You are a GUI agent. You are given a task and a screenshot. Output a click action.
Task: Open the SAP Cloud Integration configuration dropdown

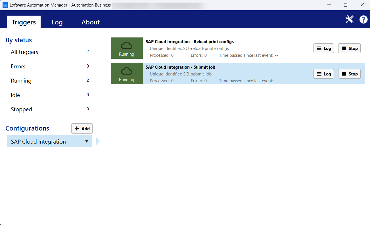click(87, 141)
